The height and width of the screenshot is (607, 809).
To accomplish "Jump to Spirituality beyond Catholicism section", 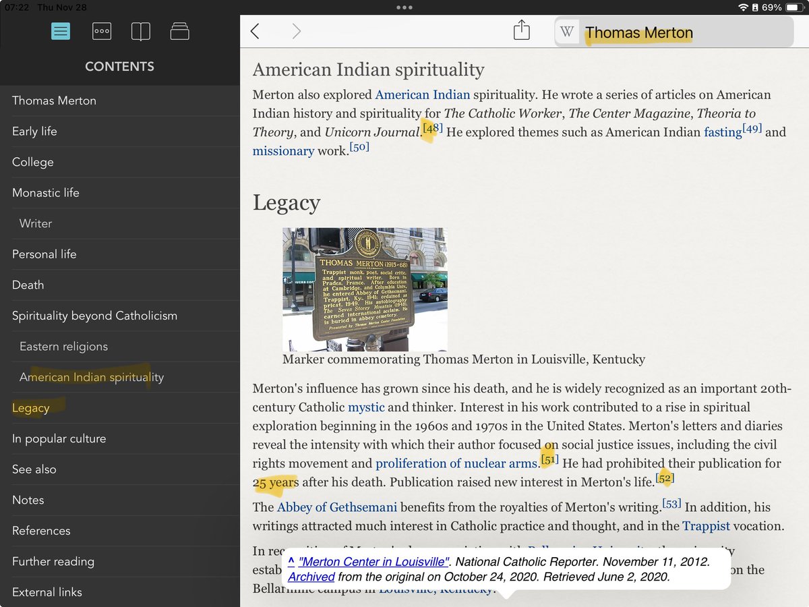I will click(120, 316).
